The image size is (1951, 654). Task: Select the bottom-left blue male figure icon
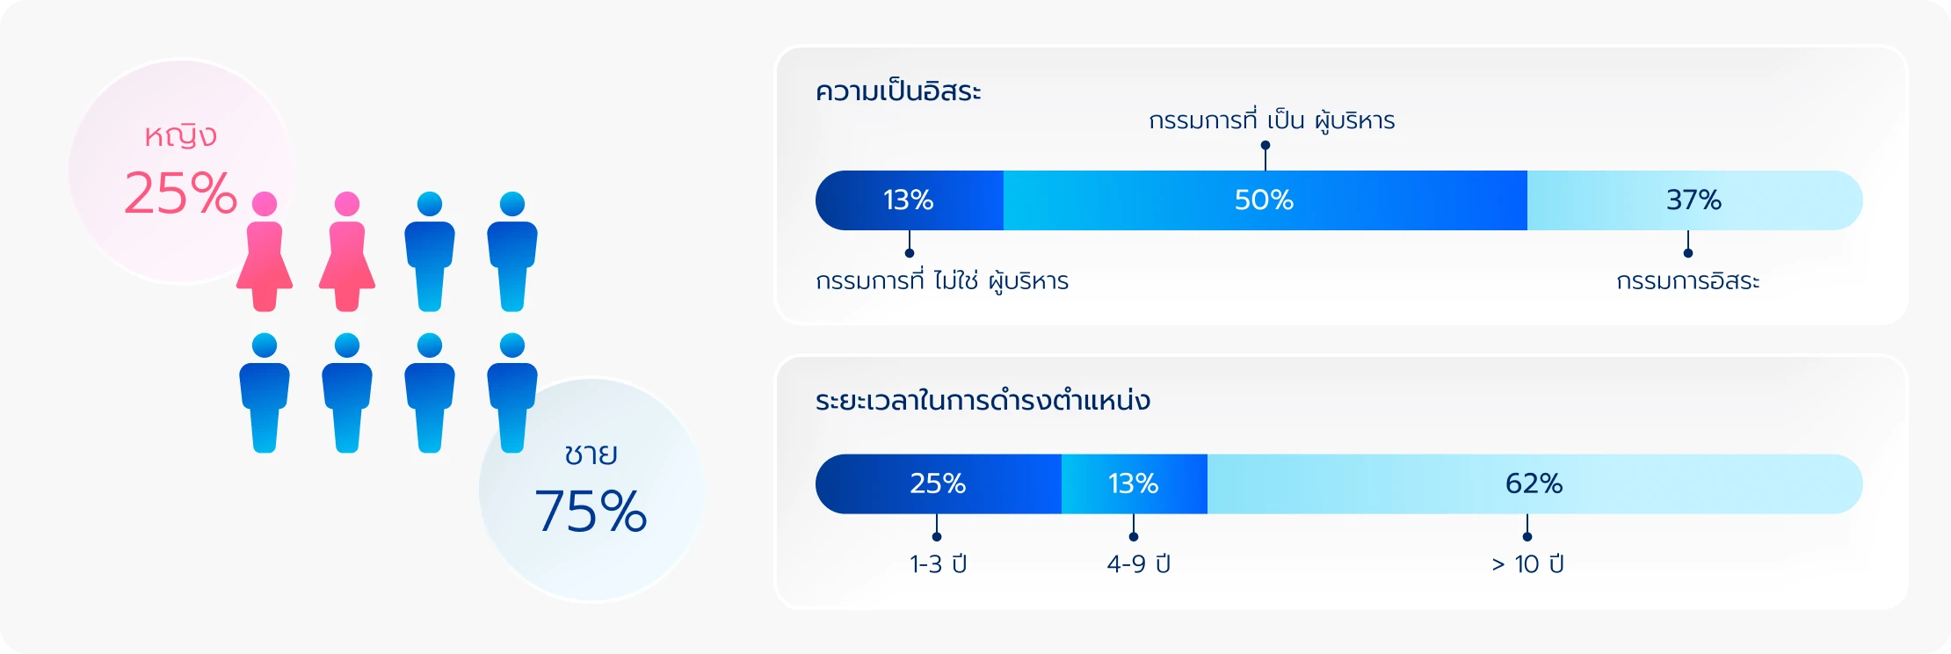pyautogui.click(x=265, y=393)
